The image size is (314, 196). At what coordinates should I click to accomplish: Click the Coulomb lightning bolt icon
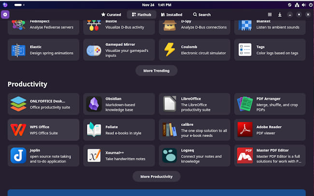(169, 50)
